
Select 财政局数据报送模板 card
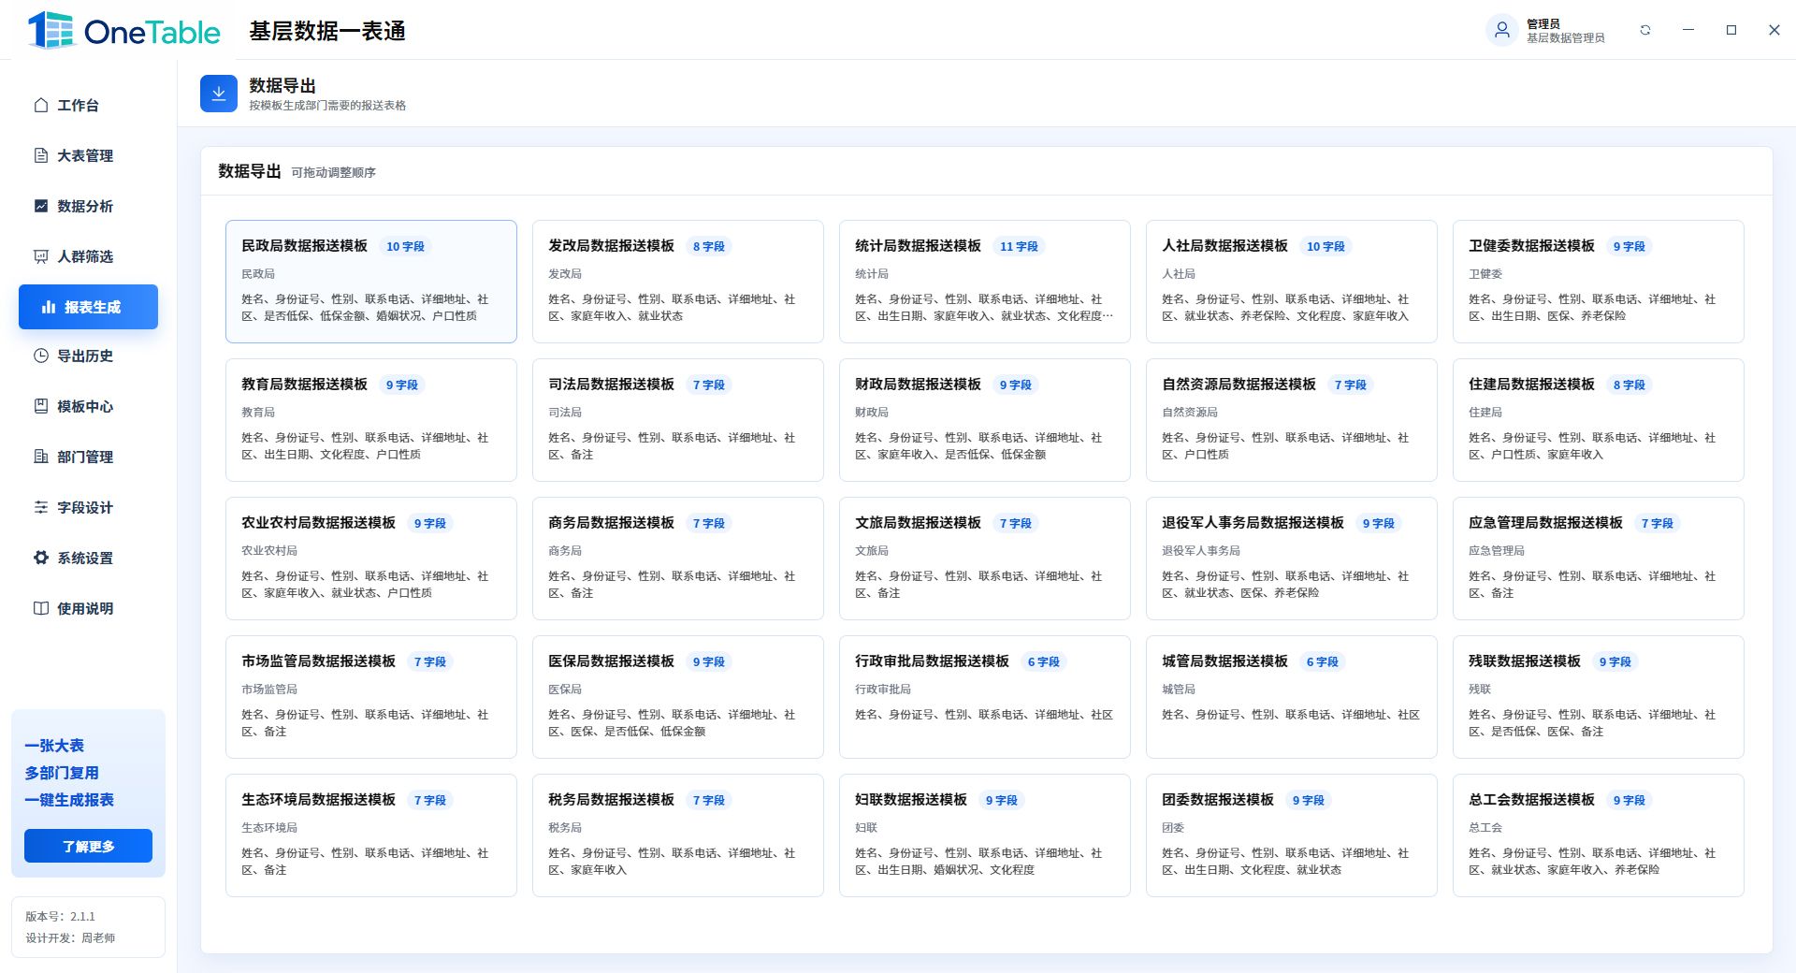[985, 420]
